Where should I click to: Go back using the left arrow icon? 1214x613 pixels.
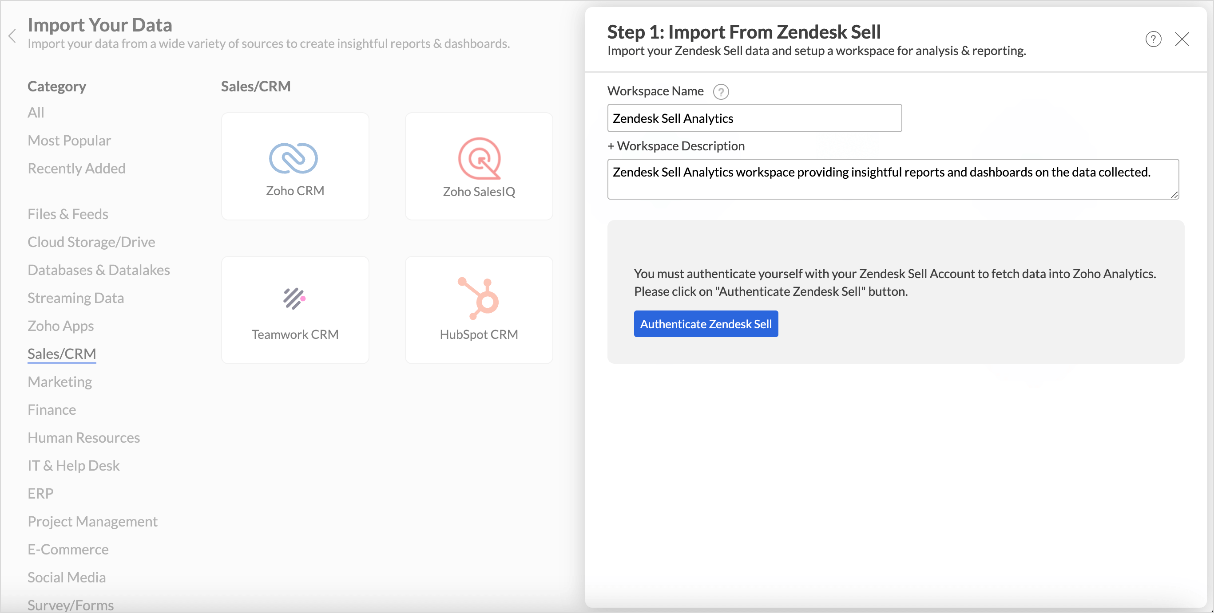12,36
